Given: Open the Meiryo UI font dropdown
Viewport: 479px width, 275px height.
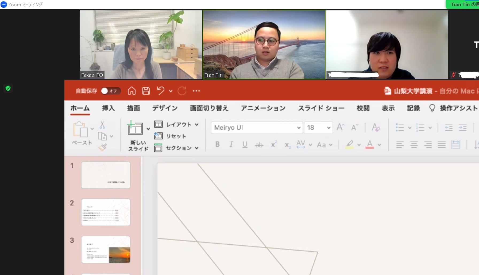Looking at the screenshot, I should click(299, 128).
